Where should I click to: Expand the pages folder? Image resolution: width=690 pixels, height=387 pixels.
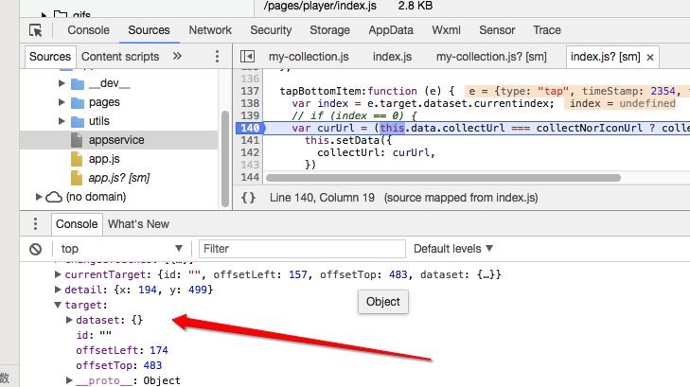(62, 102)
